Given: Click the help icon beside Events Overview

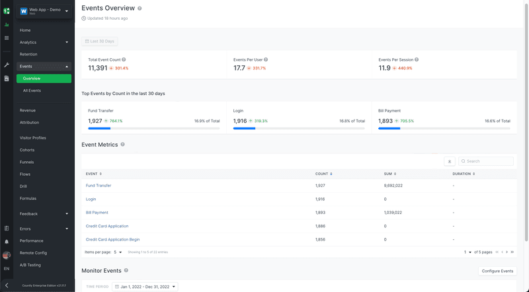Looking at the screenshot, I should coord(140,8).
